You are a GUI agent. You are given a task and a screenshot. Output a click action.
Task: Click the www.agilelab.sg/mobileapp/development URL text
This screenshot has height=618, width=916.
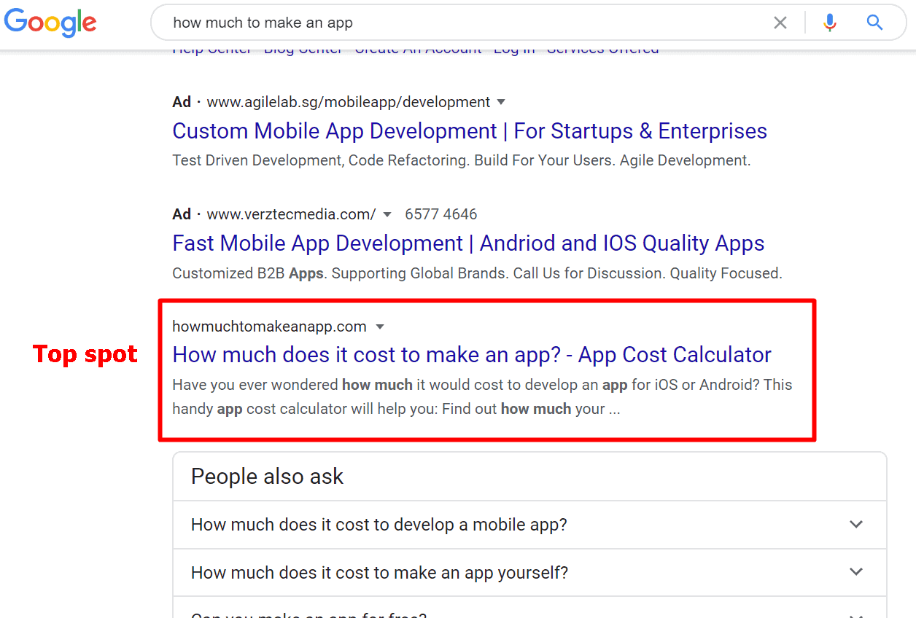tap(349, 102)
